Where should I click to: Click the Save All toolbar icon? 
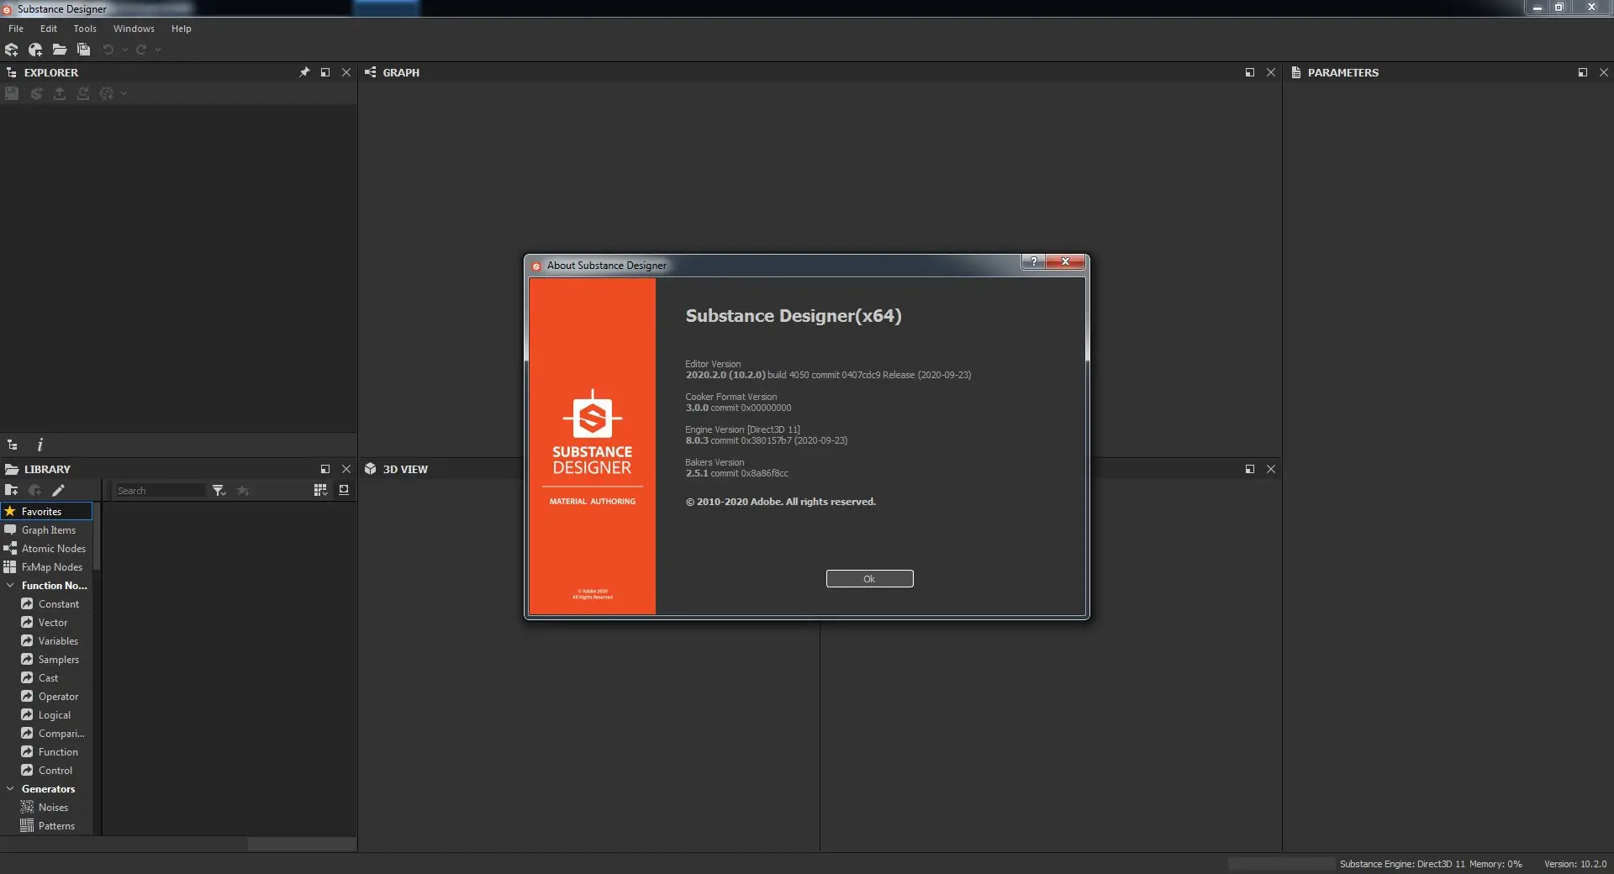pos(83,50)
